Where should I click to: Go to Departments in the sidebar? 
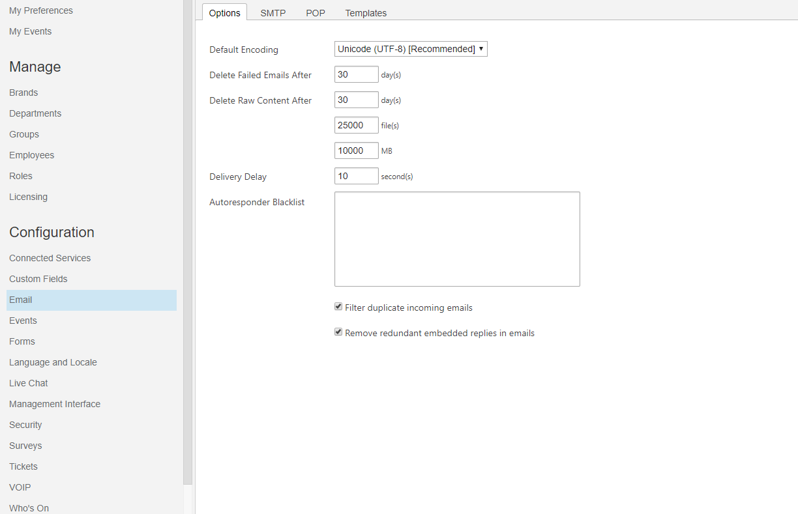(x=35, y=113)
